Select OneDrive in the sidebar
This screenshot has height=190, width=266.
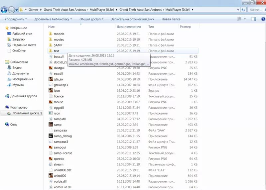point(19,51)
